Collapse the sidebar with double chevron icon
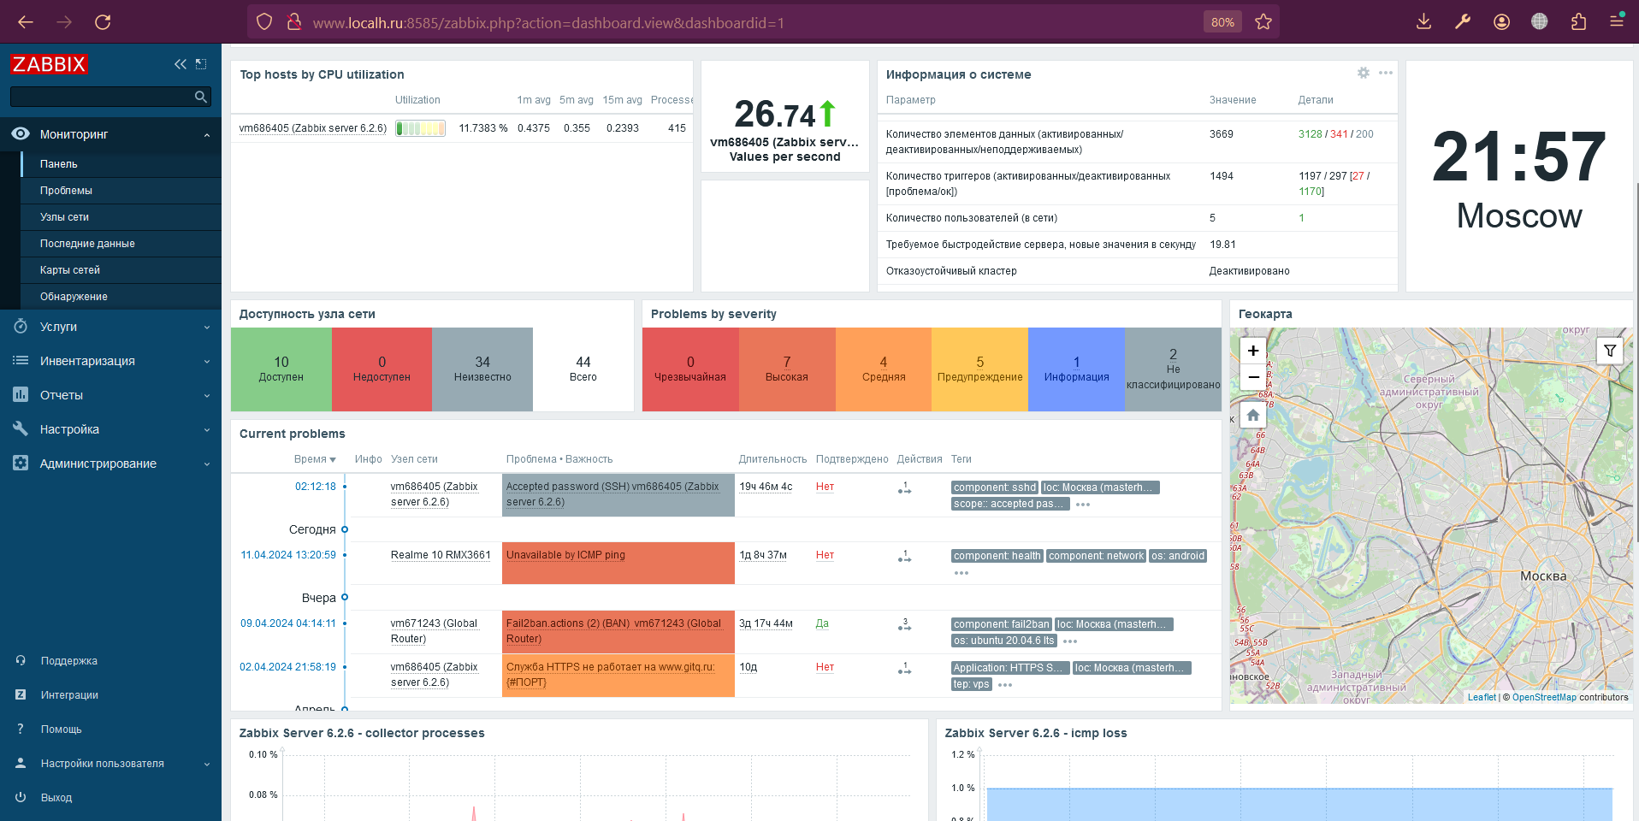This screenshot has height=821, width=1639. [180, 64]
